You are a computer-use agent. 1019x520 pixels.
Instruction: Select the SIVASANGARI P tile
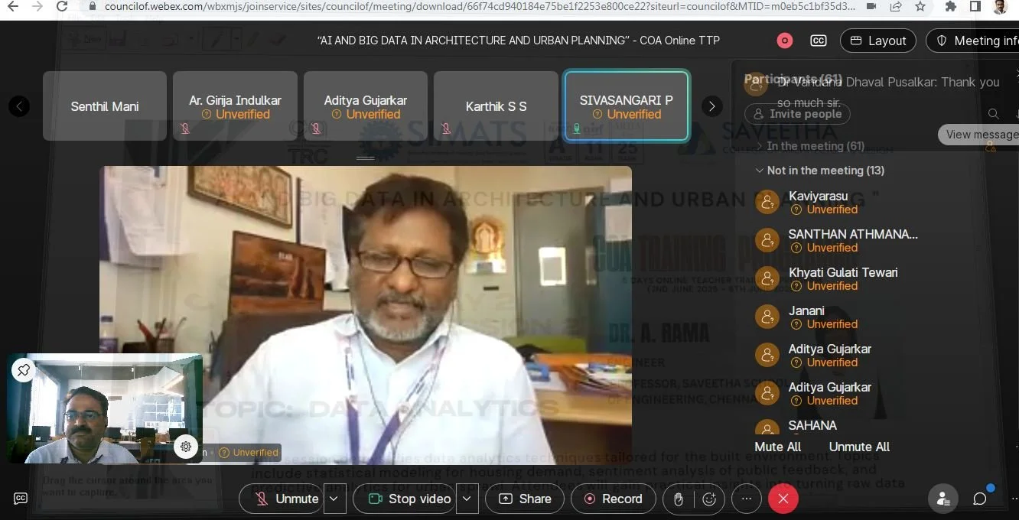click(627, 106)
